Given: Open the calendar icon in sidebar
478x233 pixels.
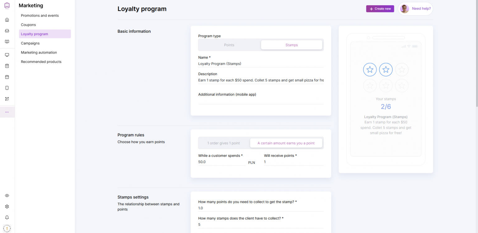Looking at the screenshot, I should point(7,77).
